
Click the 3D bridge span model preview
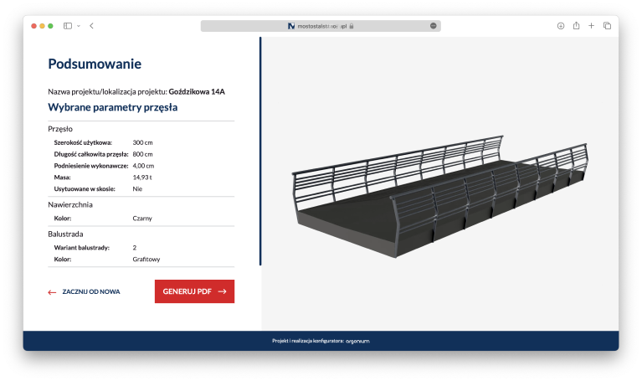point(440,197)
